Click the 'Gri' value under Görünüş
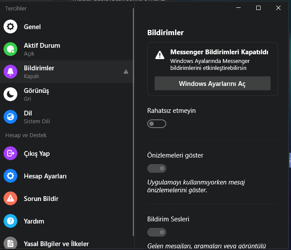291x250 pixels. tap(27, 99)
